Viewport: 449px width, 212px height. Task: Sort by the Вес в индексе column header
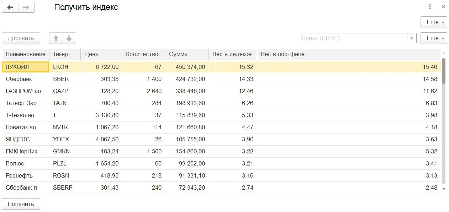pyautogui.click(x=233, y=54)
